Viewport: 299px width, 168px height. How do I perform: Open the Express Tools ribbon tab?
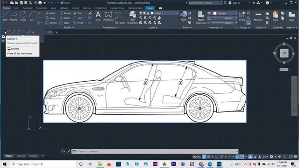point(117,8)
